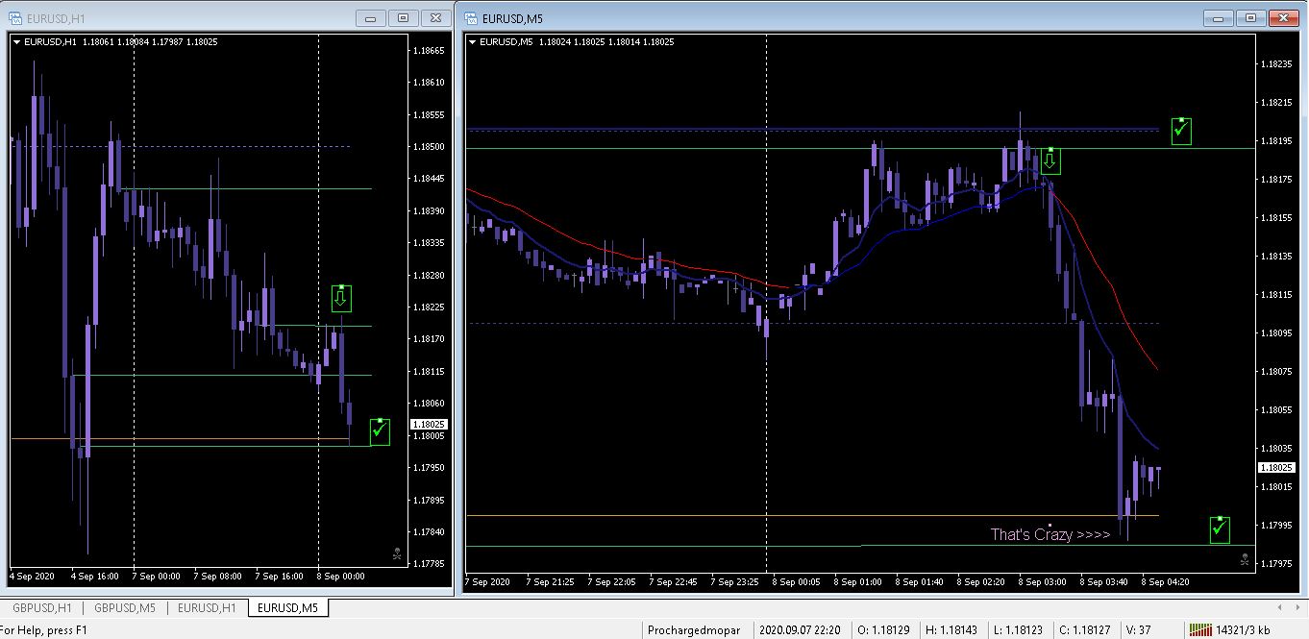The width and height of the screenshot is (1309, 639).
Task: Select the green sell arrow on H1 chart
Action: pos(340,299)
